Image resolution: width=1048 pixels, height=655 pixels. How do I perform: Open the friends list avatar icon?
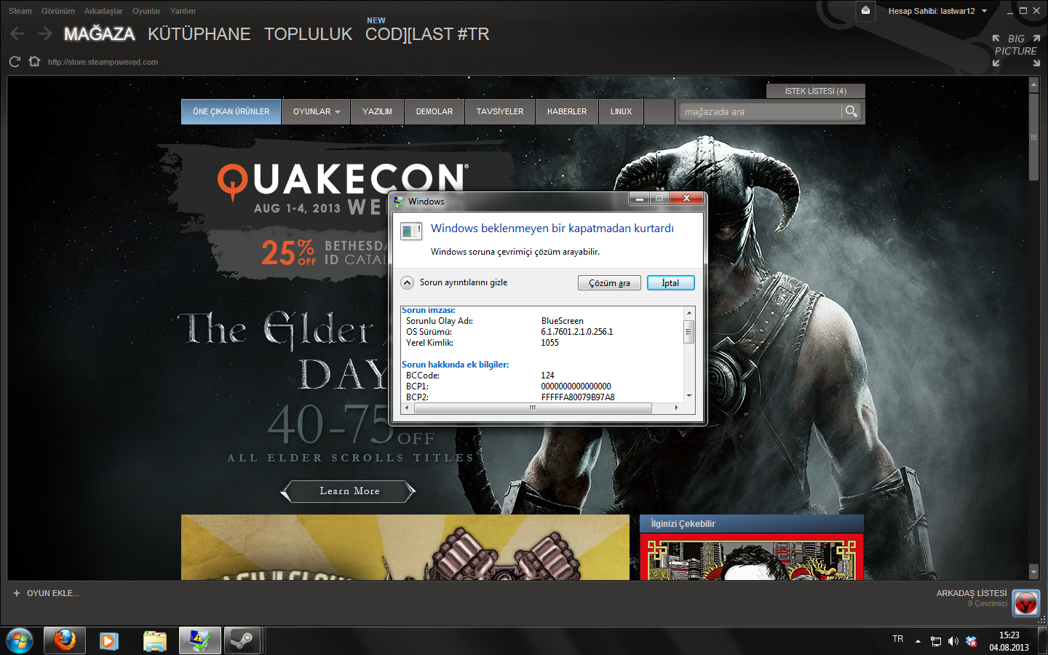(x=1025, y=603)
